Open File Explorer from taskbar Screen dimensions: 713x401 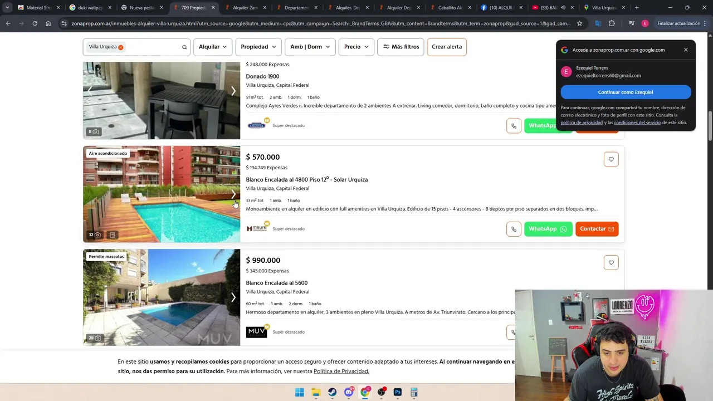[316, 392]
